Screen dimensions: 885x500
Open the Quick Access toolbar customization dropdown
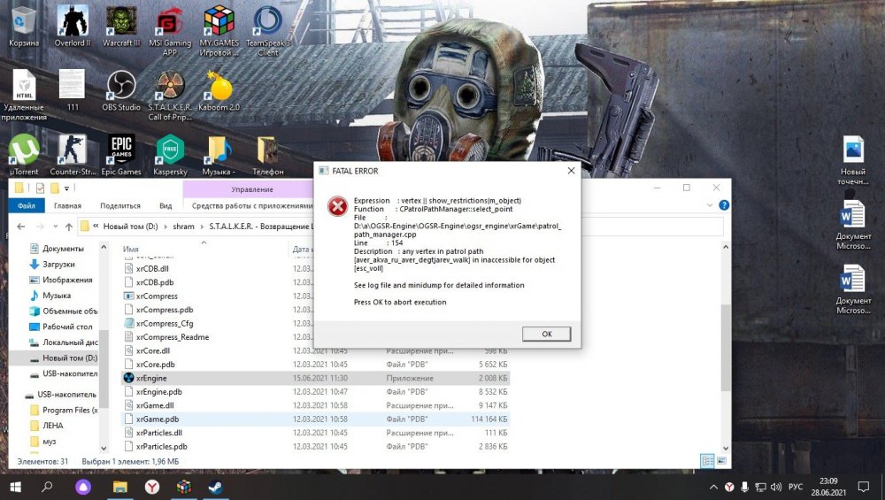(66, 188)
